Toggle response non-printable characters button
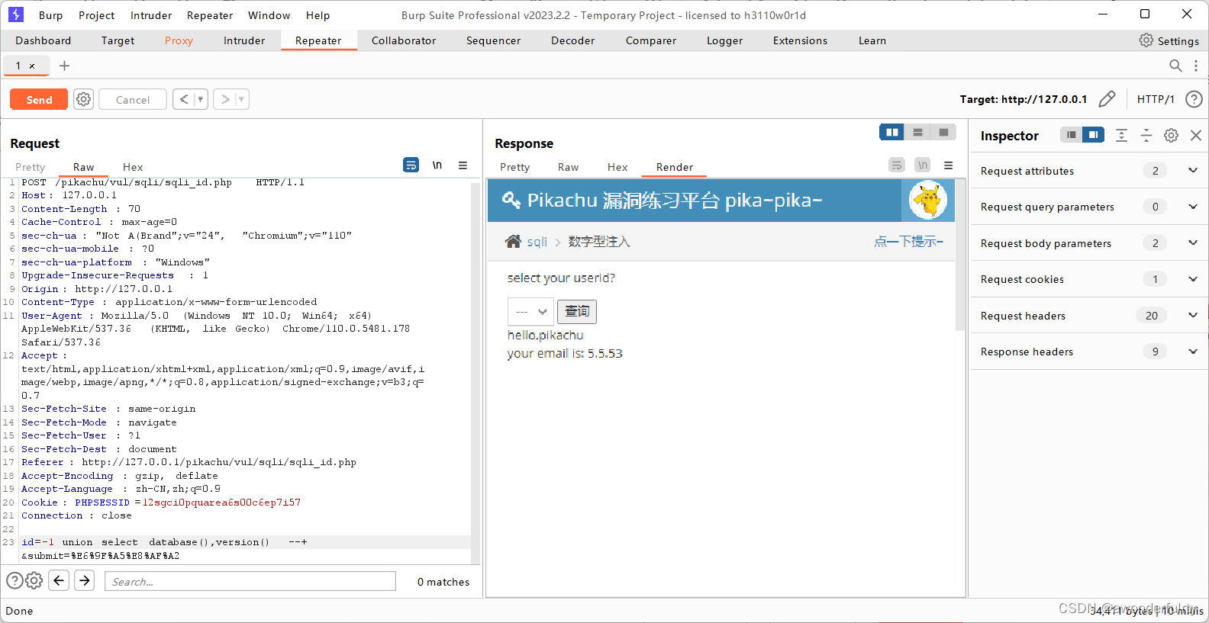Image resolution: width=1209 pixels, height=623 pixels. click(923, 165)
